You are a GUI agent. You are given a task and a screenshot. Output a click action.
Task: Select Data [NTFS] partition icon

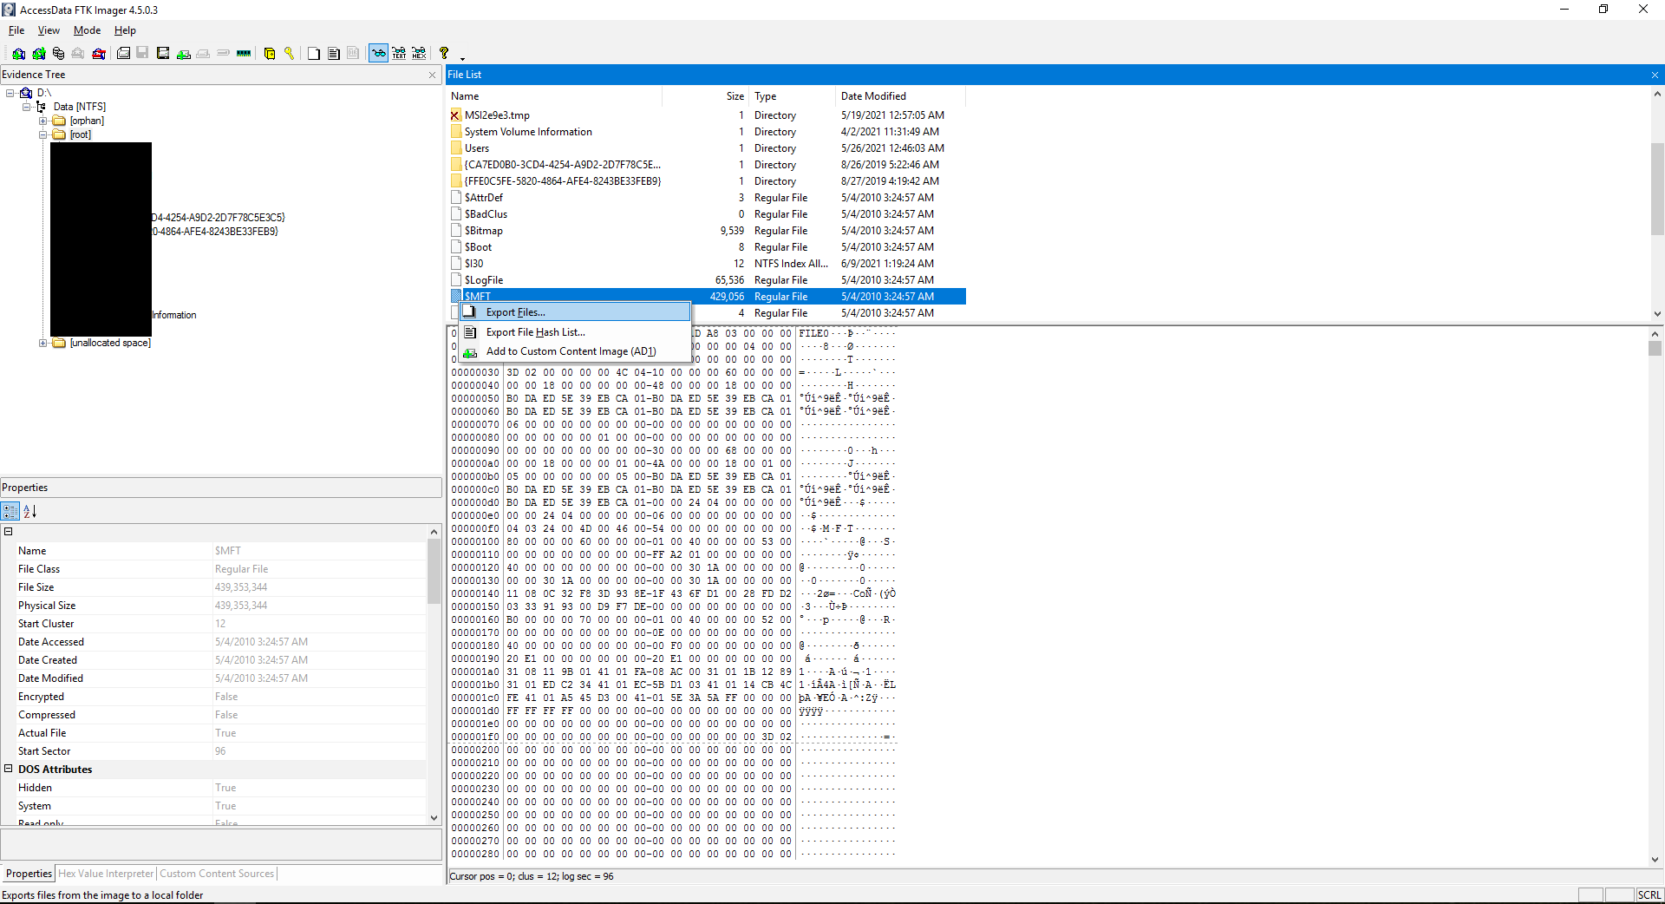[x=41, y=107]
